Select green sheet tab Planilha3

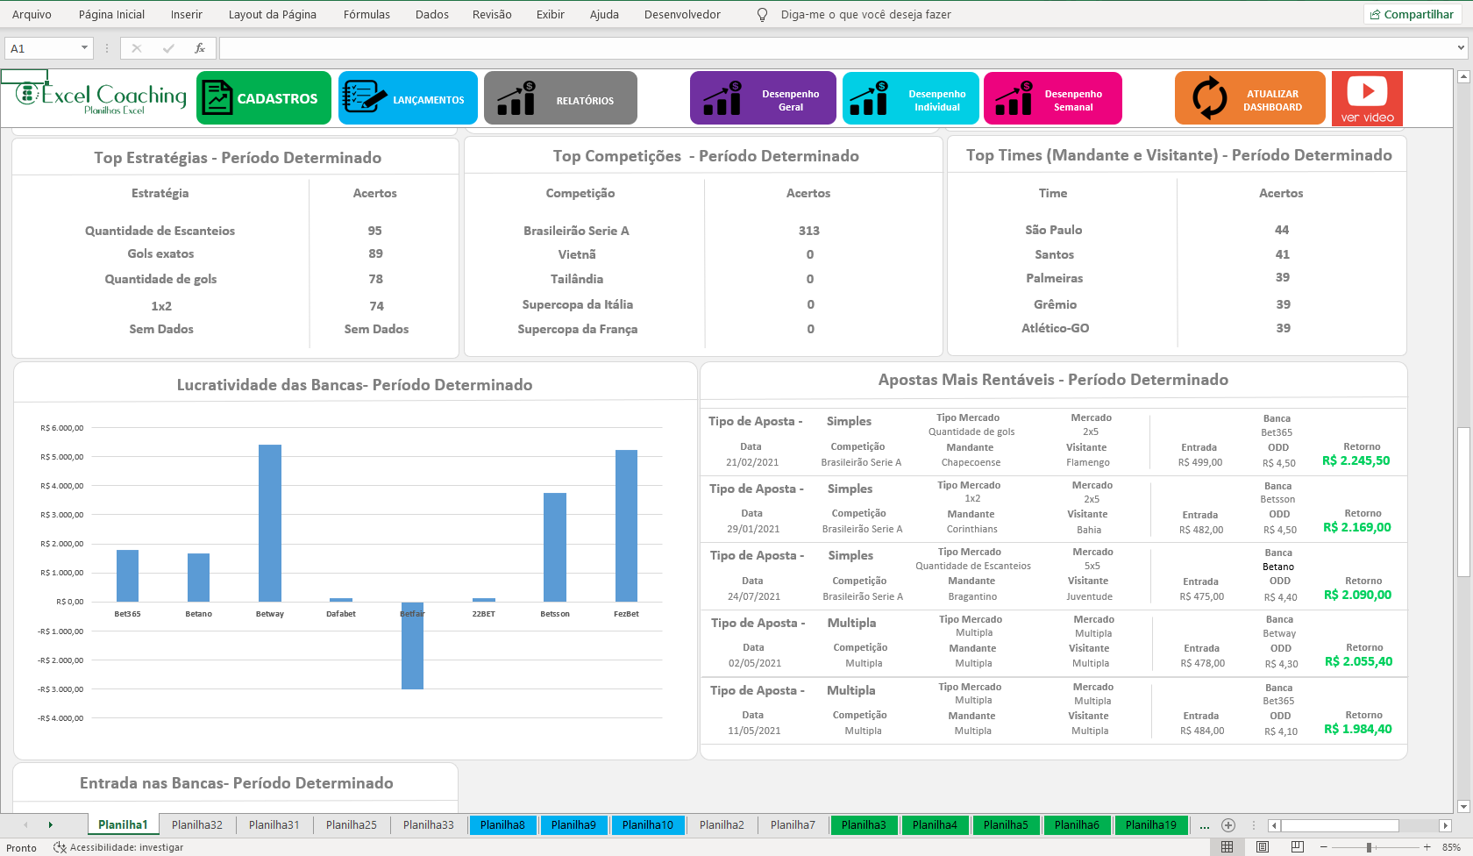[864, 824]
